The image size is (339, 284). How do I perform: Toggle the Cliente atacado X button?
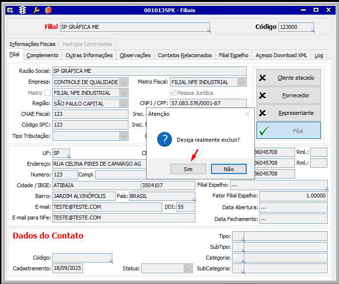click(x=289, y=78)
